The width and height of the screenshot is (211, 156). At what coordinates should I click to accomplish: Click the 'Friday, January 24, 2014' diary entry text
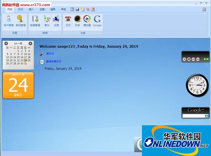tap(63, 69)
